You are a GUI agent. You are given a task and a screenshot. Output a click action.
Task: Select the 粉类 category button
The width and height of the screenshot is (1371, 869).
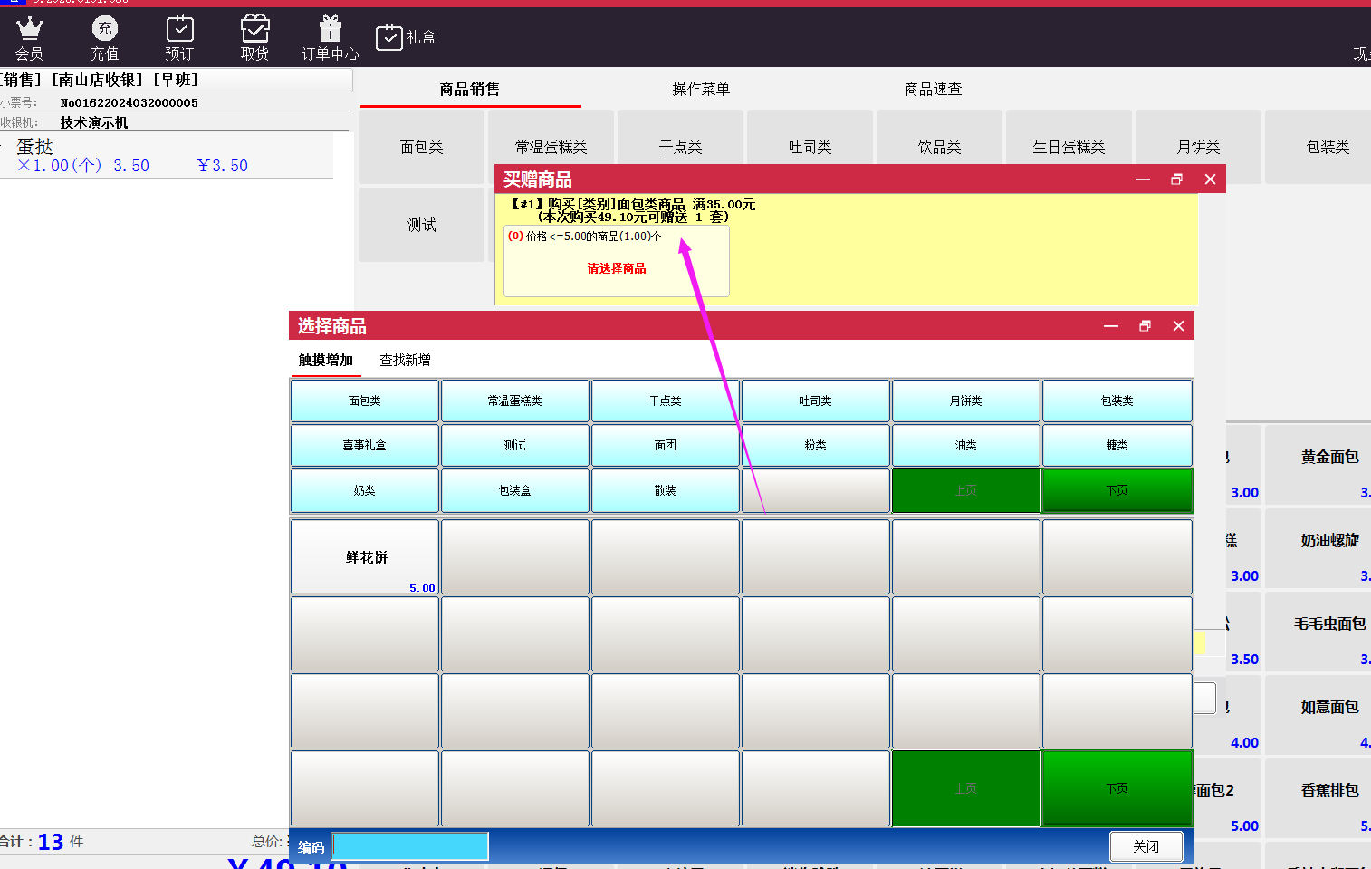(816, 445)
